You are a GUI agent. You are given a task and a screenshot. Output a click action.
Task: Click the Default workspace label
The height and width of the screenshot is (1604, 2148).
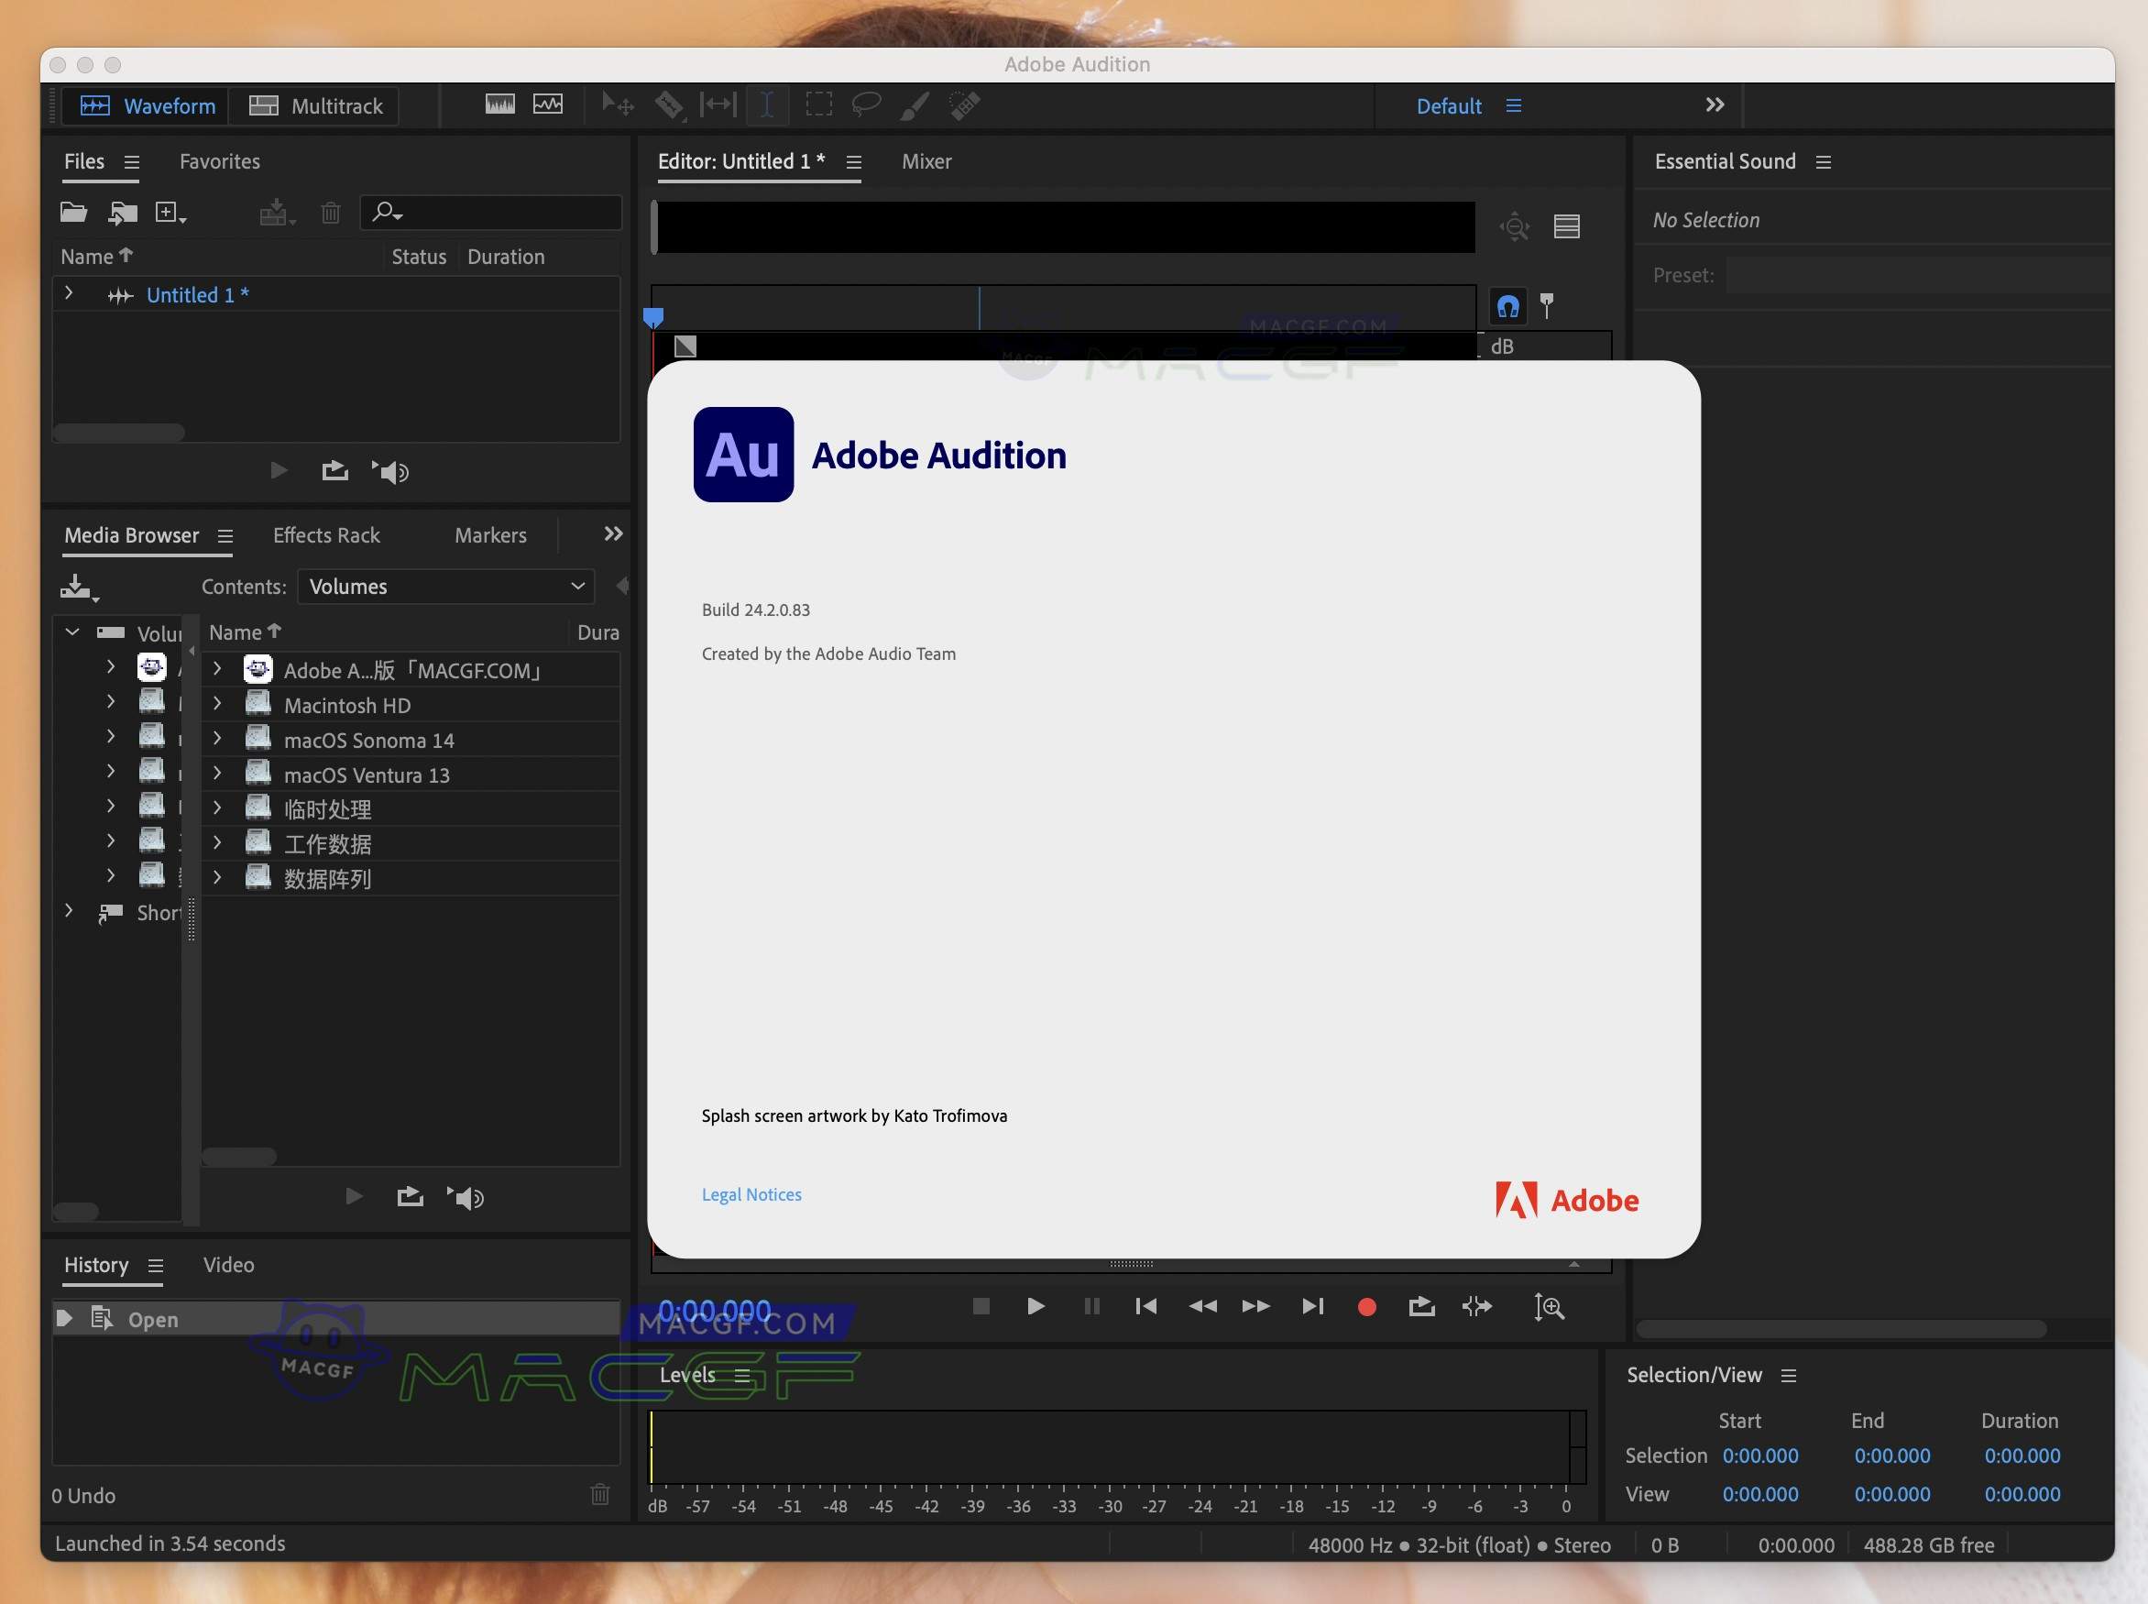coord(1448,105)
